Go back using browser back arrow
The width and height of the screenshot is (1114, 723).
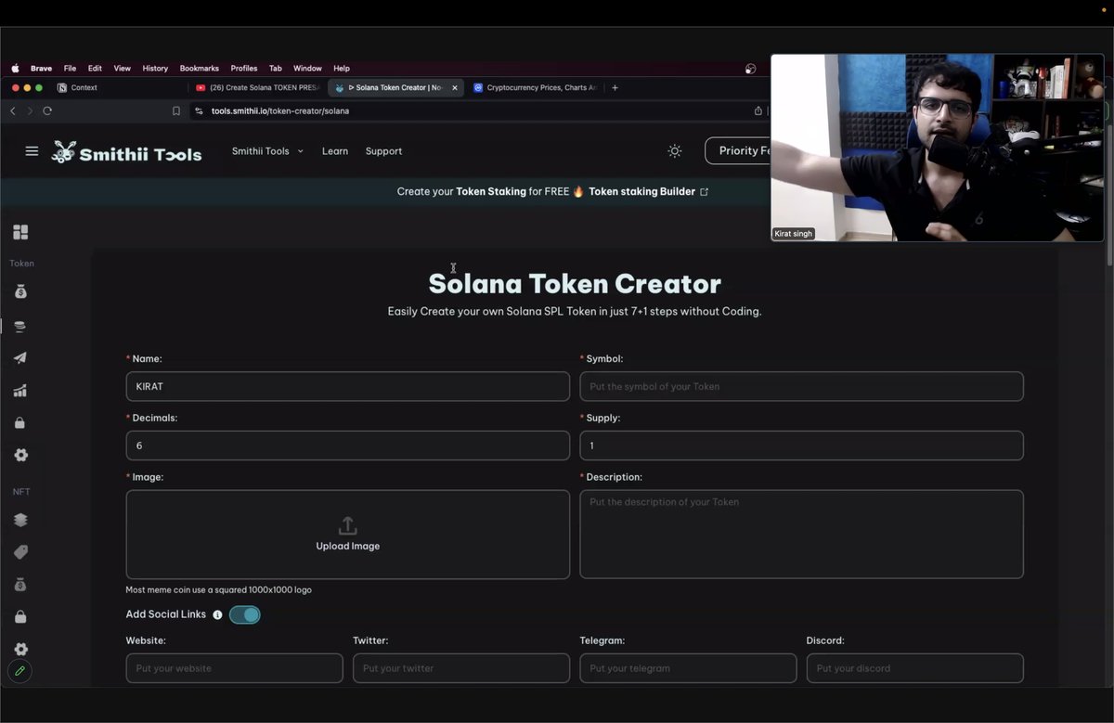pos(13,110)
